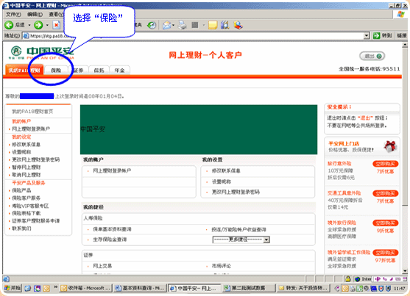Switch to the 年金 tab

(x=119, y=71)
